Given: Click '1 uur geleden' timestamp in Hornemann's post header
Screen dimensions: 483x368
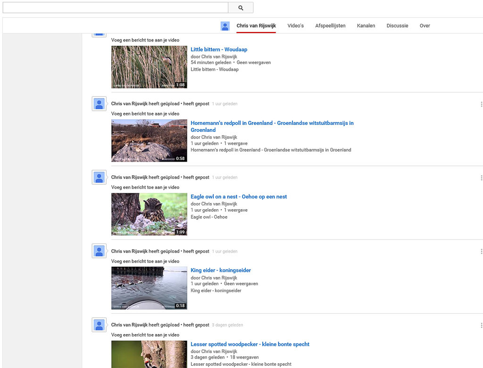Looking at the screenshot, I should point(225,104).
